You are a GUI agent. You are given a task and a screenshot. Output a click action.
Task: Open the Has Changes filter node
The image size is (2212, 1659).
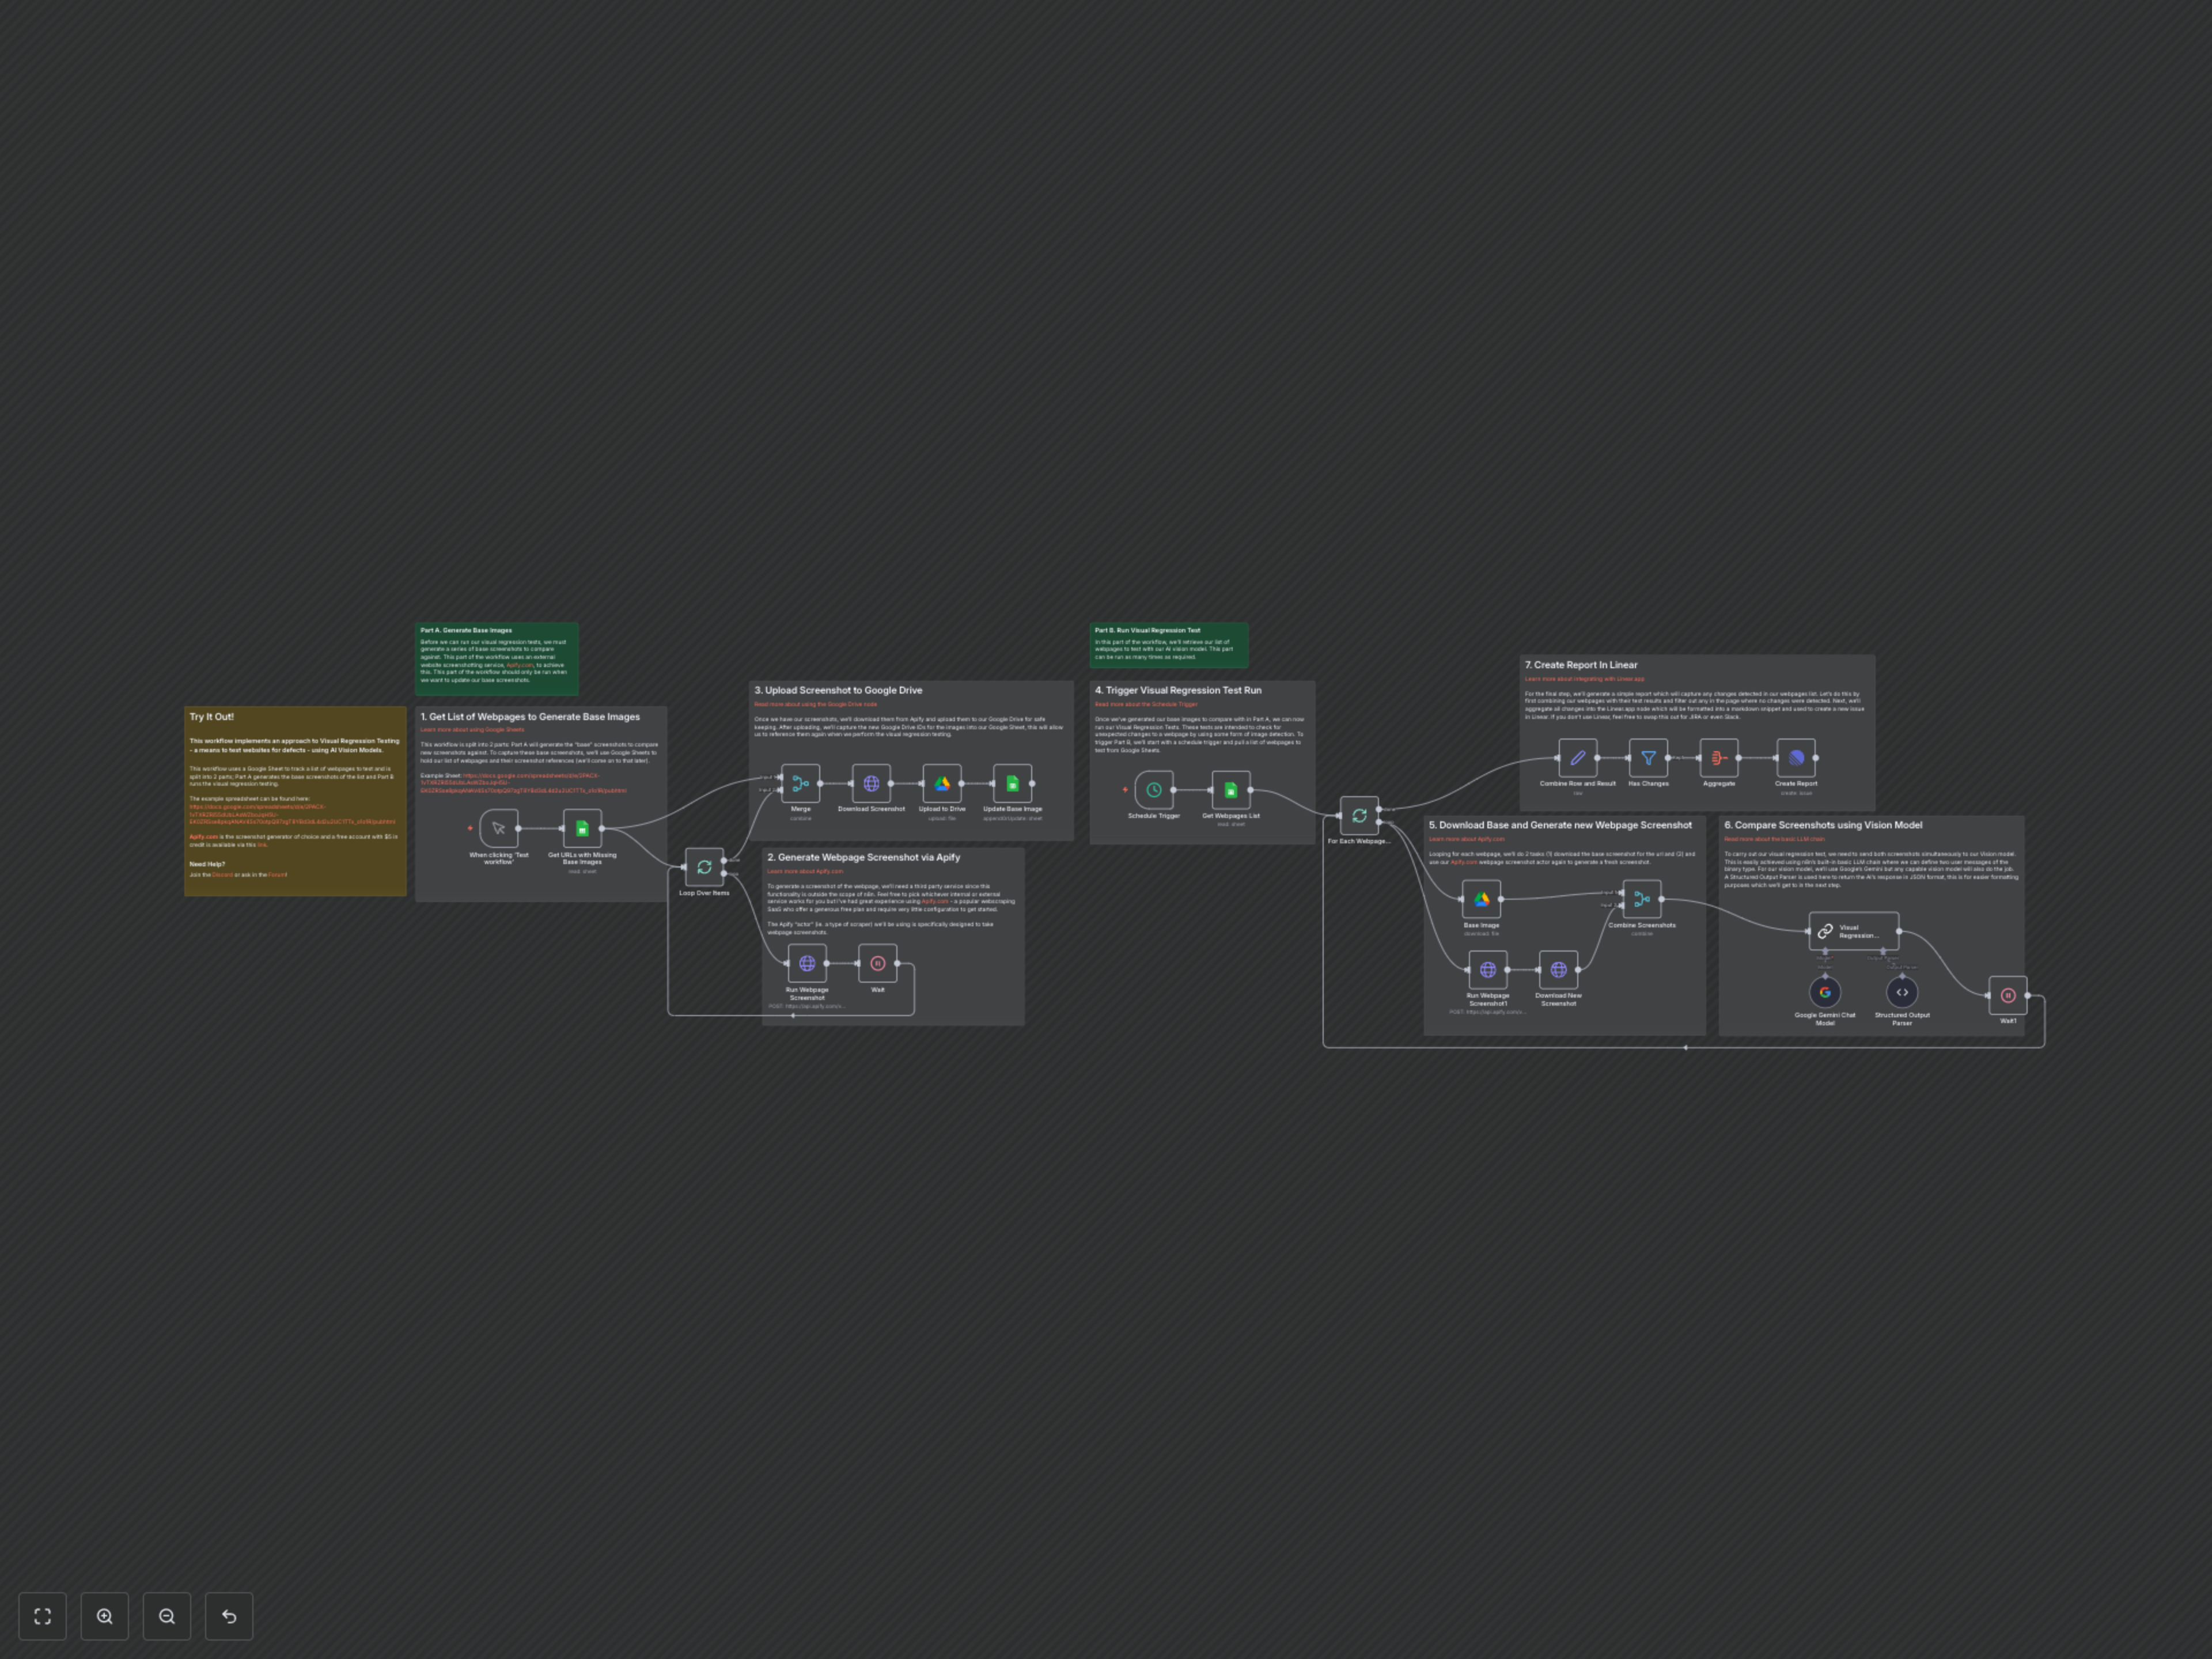1648,758
